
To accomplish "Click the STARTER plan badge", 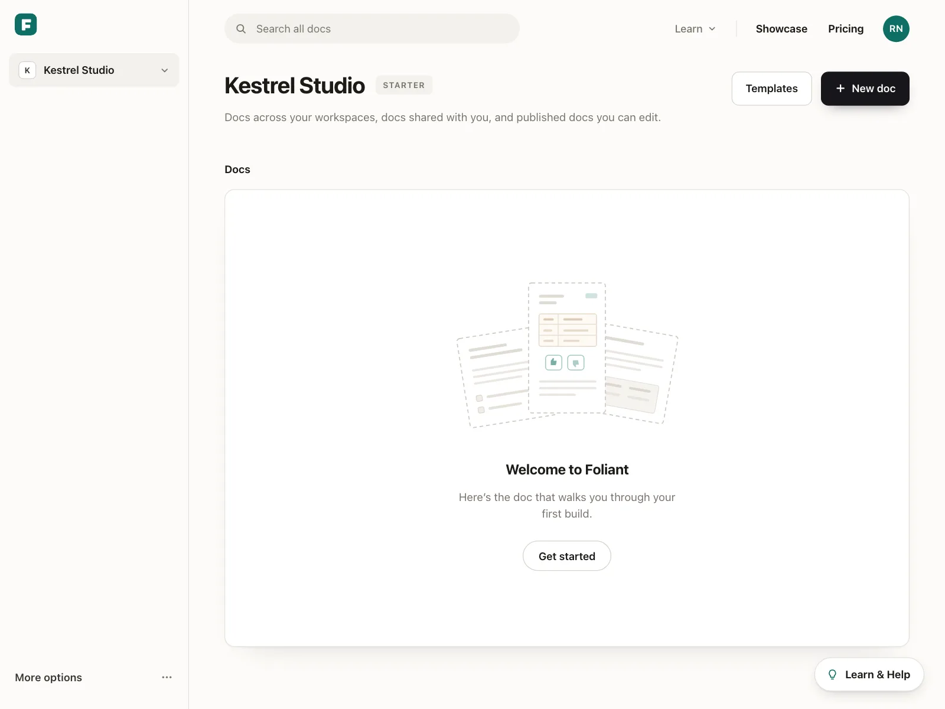I will click(x=404, y=85).
